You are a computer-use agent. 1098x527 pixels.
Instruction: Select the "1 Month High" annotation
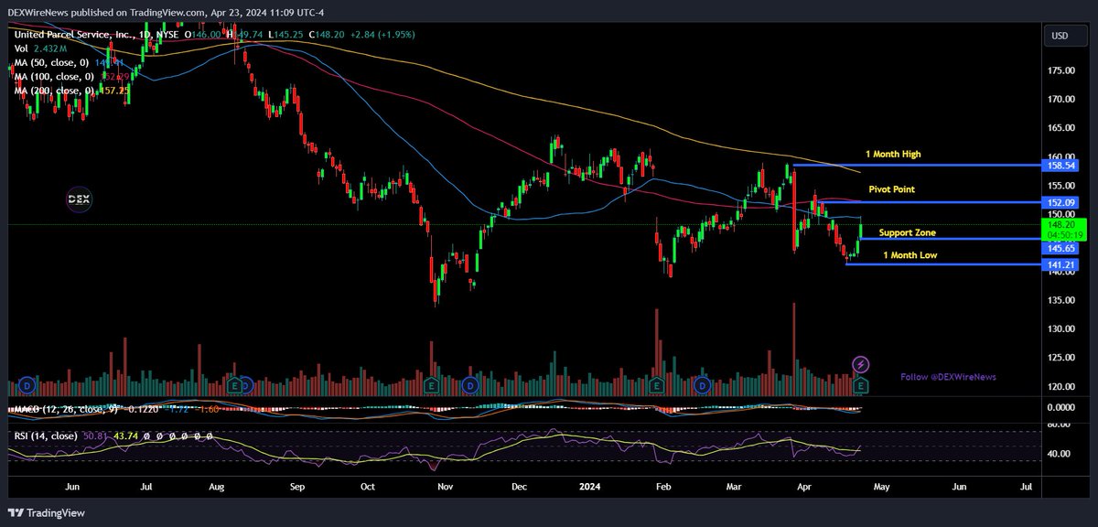[894, 155]
